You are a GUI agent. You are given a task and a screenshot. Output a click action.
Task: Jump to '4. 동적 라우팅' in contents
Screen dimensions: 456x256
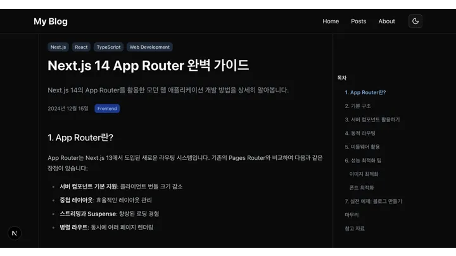click(x=360, y=133)
